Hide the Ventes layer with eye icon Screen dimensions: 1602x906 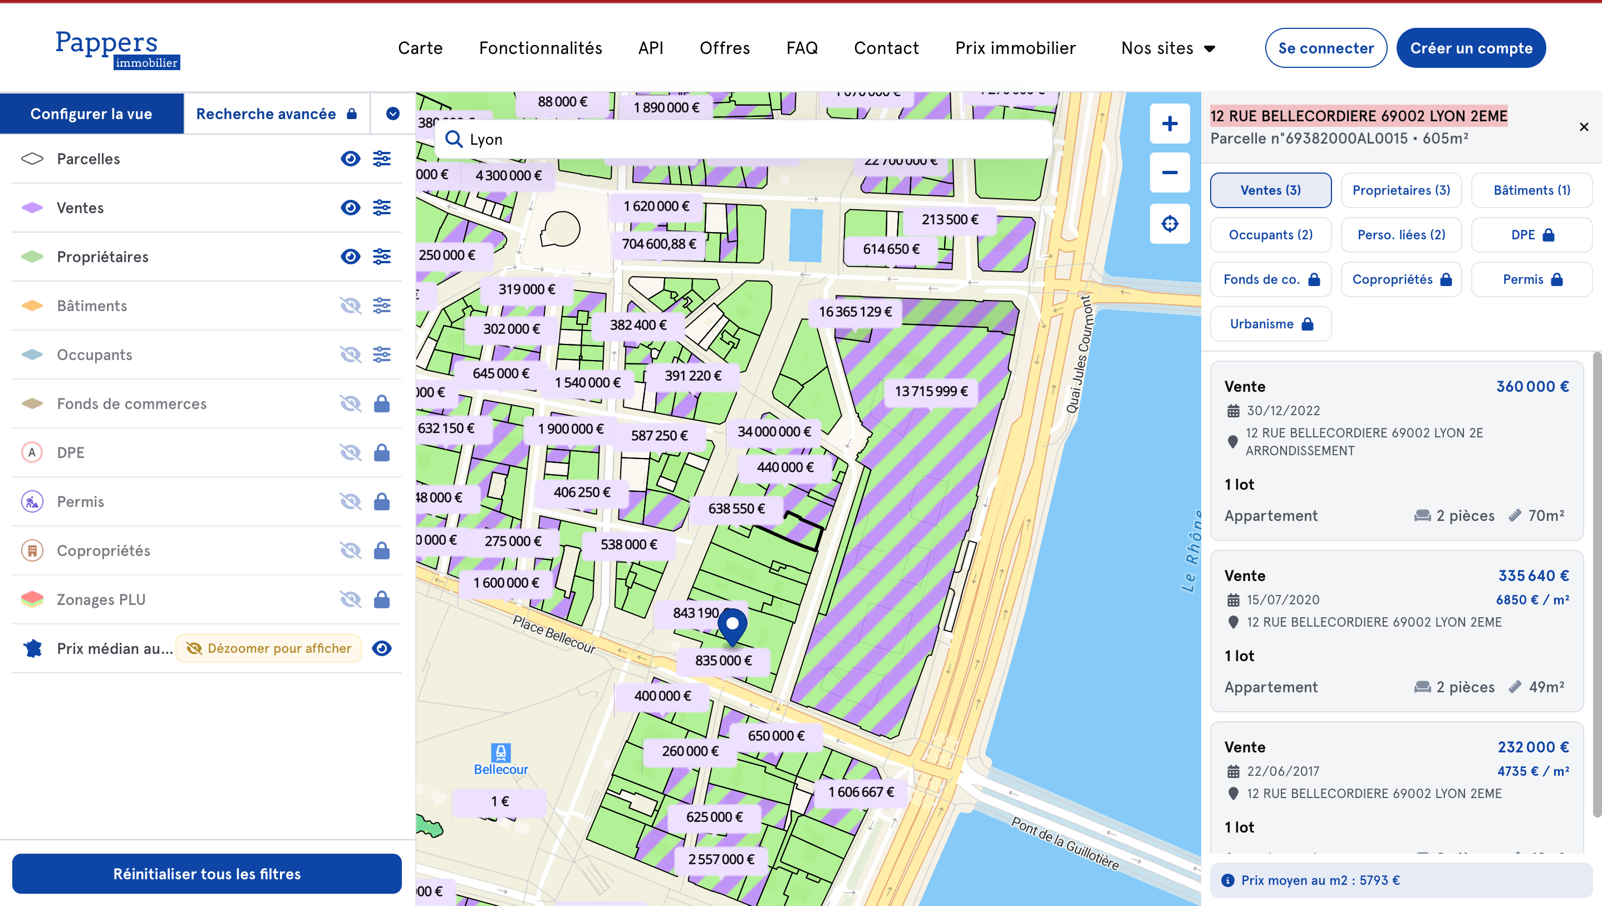coord(350,207)
